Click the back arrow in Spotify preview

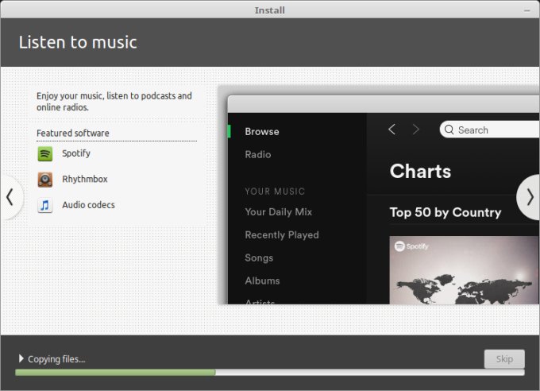[x=392, y=130]
